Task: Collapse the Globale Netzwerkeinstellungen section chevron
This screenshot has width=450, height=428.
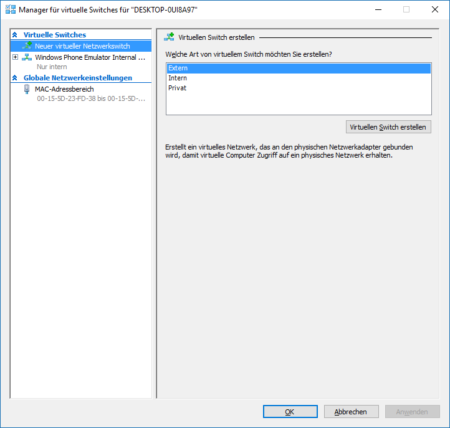Action: 16,78
